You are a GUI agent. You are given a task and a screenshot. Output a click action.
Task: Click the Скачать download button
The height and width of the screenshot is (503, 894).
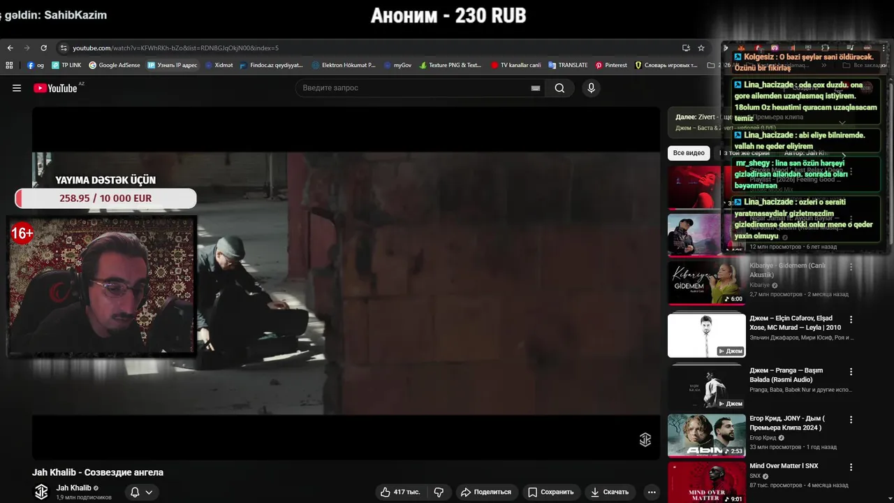point(610,493)
